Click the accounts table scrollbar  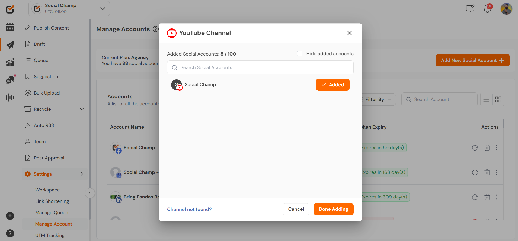pyautogui.click(x=503, y=123)
